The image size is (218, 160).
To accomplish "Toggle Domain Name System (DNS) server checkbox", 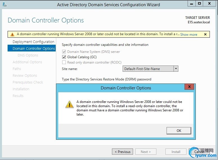I will point(64,52).
